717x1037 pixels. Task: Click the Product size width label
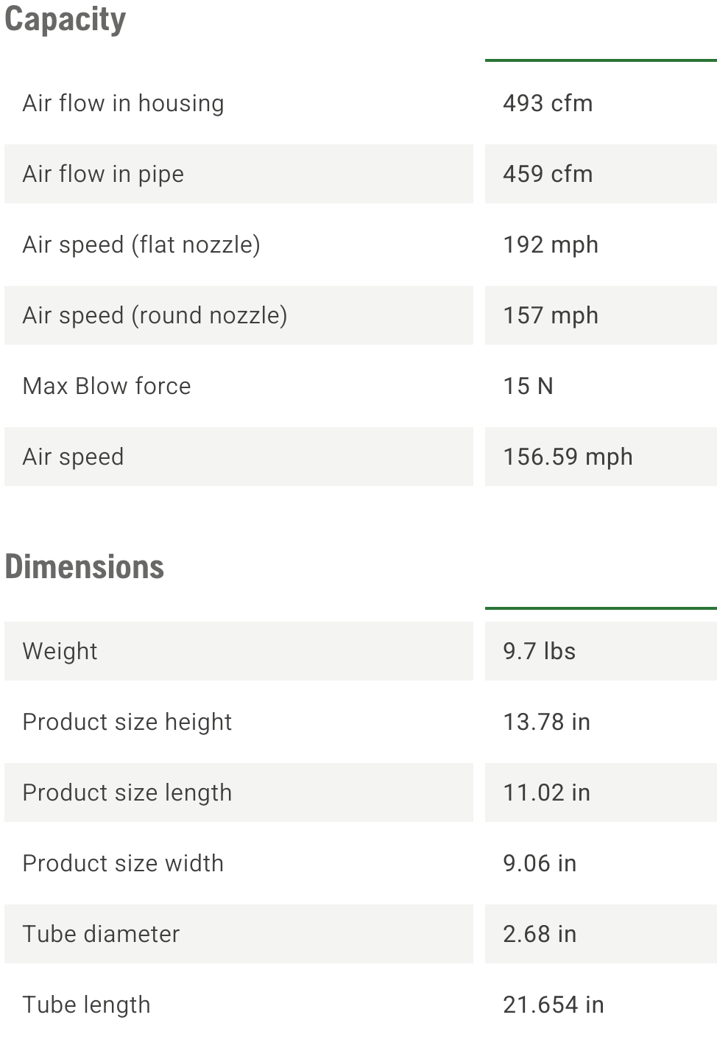tap(123, 863)
